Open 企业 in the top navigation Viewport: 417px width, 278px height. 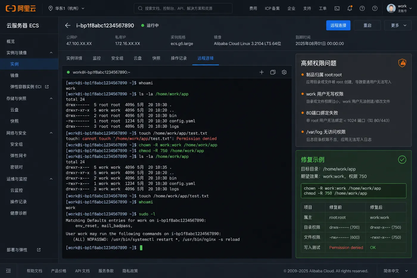[291, 8]
